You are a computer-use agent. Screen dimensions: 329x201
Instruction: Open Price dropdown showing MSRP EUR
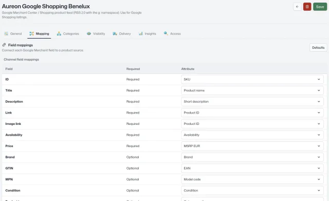coord(252,146)
